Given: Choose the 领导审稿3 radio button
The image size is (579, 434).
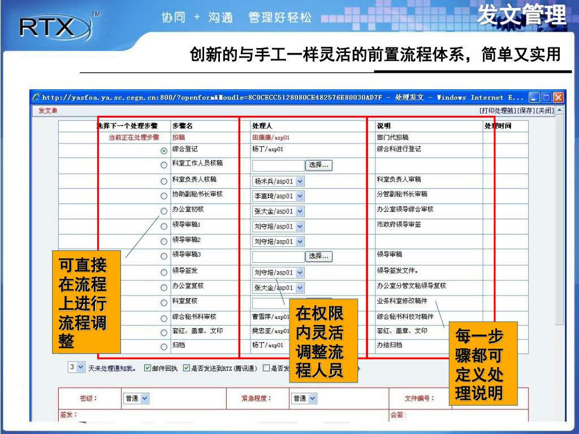Looking at the screenshot, I should [x=164, y=256].
